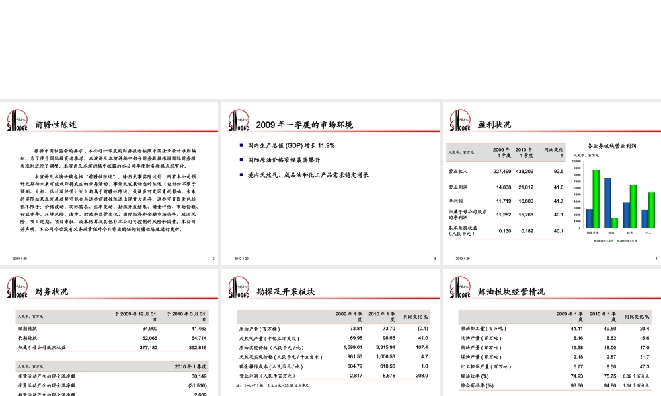661x396 pixels.
Task: Click the 综合商品率 (%) row label
Action: click(477, 385)
